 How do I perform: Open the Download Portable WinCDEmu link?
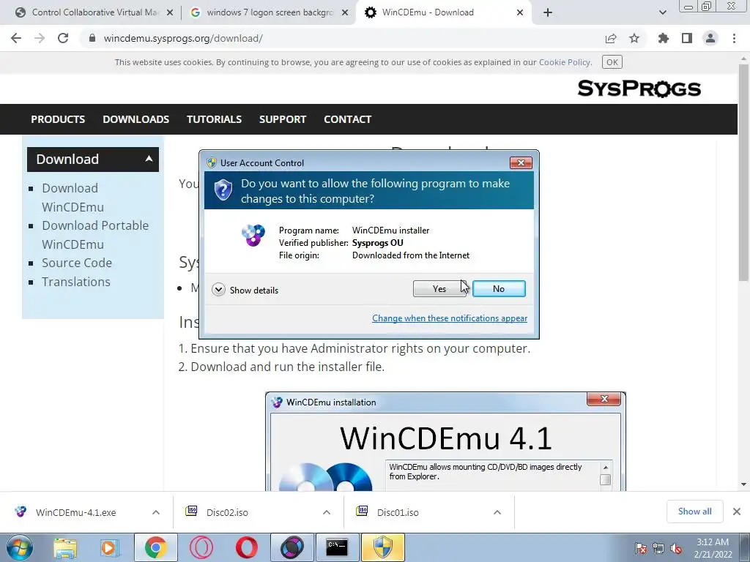(95, 235)
